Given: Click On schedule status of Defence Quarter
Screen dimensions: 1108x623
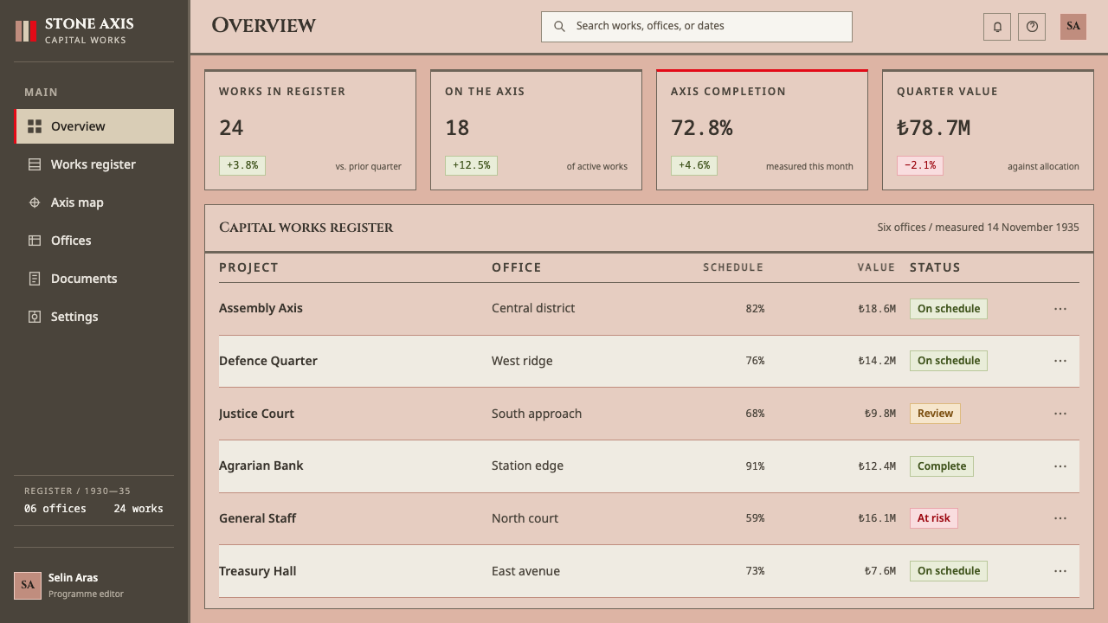Looking at the screenshot, I should (x=949, y=361).
